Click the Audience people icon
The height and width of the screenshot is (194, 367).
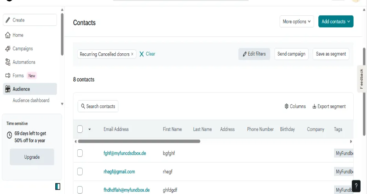coord(8,89)
